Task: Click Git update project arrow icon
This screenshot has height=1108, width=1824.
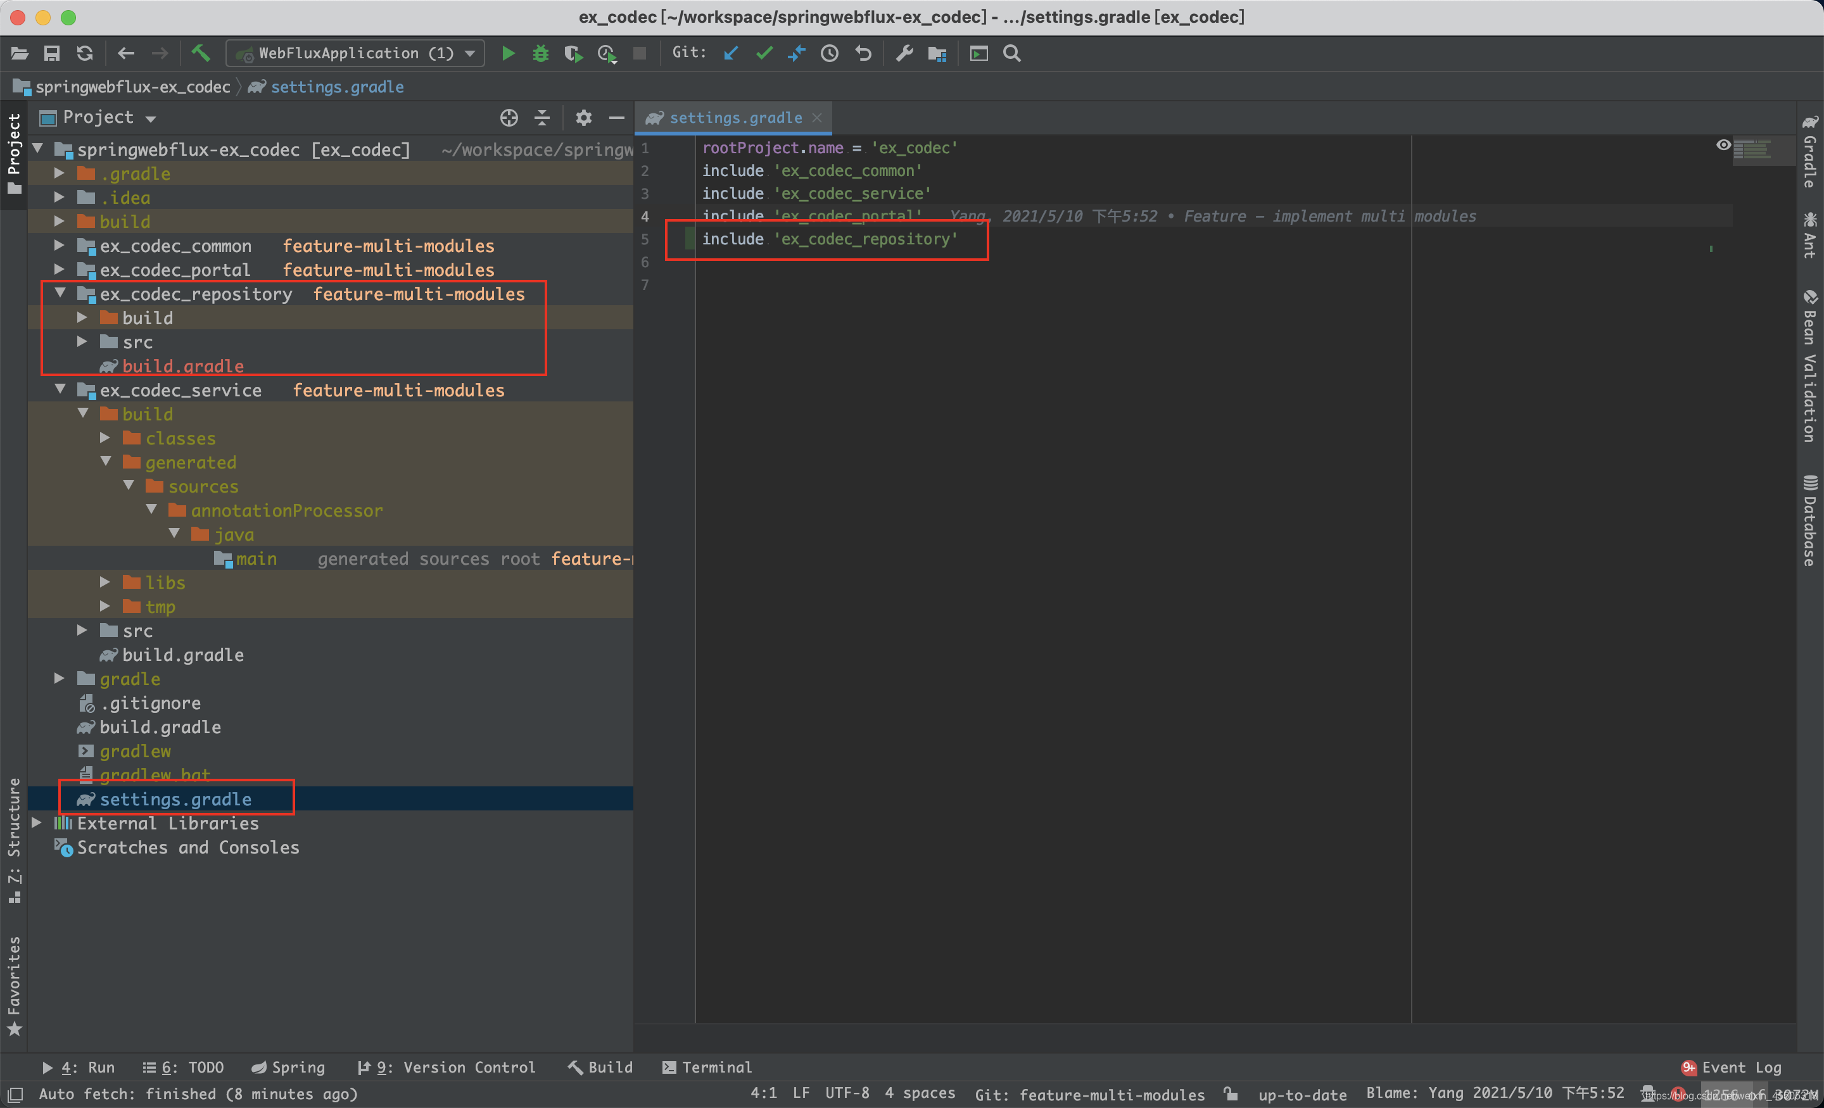Action: point(731,53)
